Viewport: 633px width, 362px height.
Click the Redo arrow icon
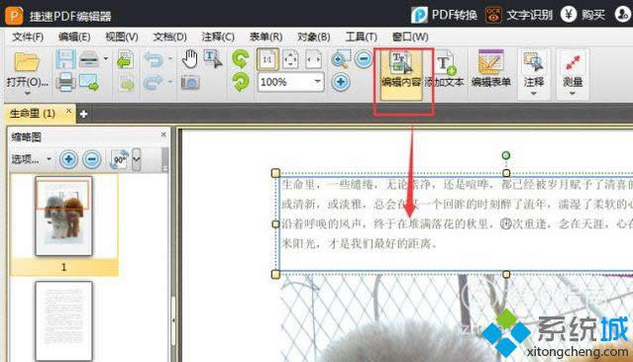(x=154, y=83)
